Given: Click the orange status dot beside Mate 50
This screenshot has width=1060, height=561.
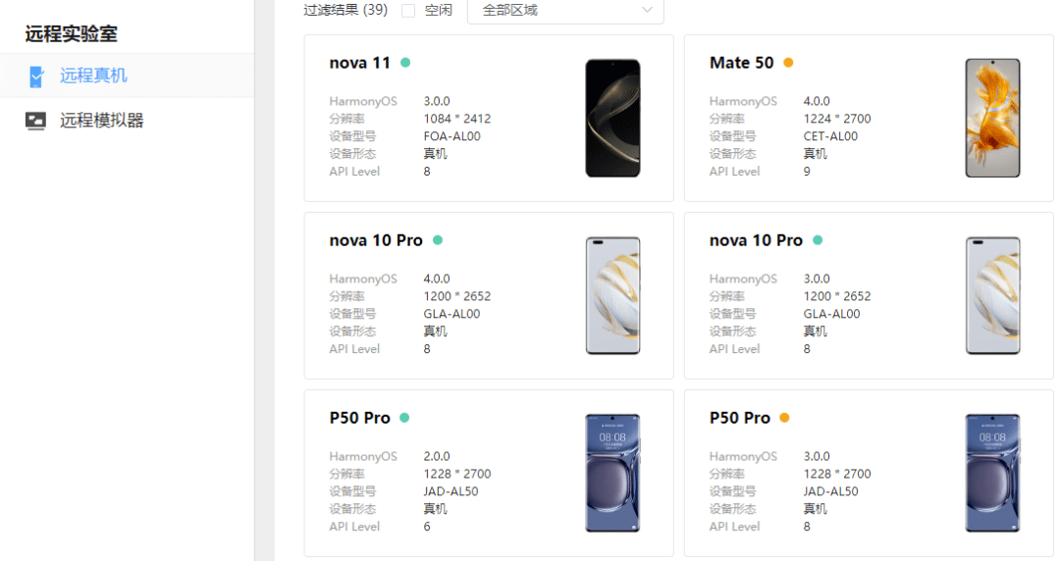Looking at the screenshot, I should [x=788, y=63].
